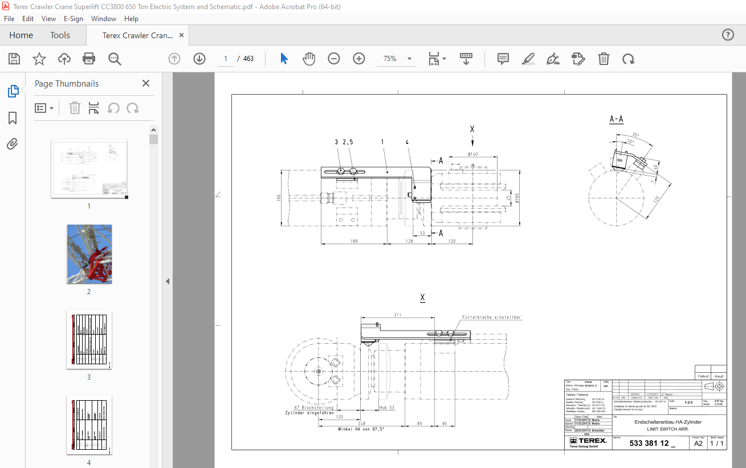The height and width of the screenshot is (468, 746).
Task: Open the Help menu
Action: (x=131, y=18)
